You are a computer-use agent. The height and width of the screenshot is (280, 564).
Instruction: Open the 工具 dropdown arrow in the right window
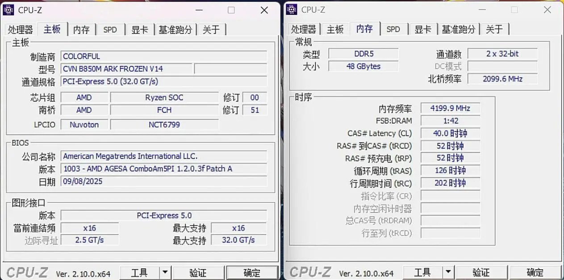447,272
